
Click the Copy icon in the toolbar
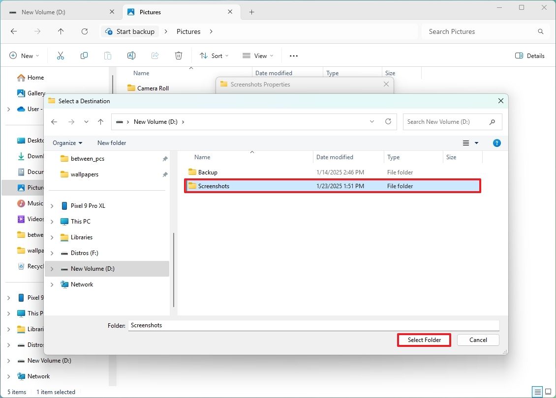tap(84, 56)
